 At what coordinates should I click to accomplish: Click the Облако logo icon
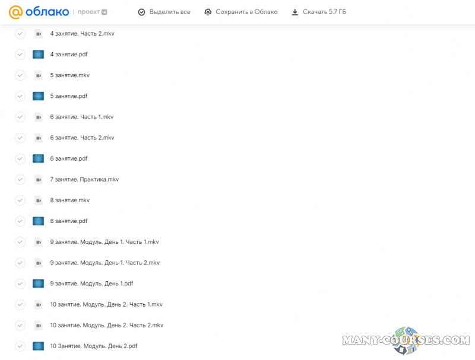point(17,12)
